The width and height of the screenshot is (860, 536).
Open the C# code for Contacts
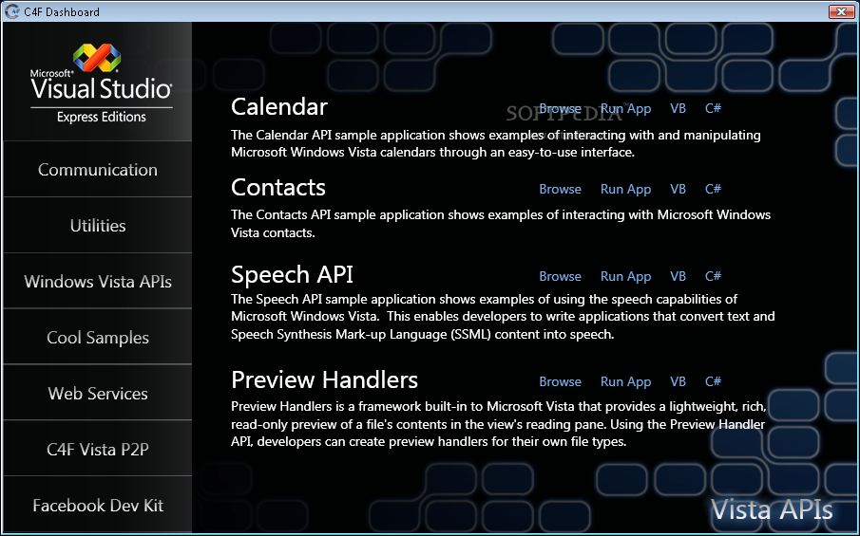(x=713, y=189)
